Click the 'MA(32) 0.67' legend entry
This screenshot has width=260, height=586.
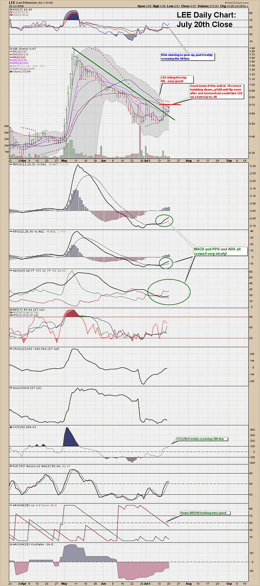pos(17,52)
